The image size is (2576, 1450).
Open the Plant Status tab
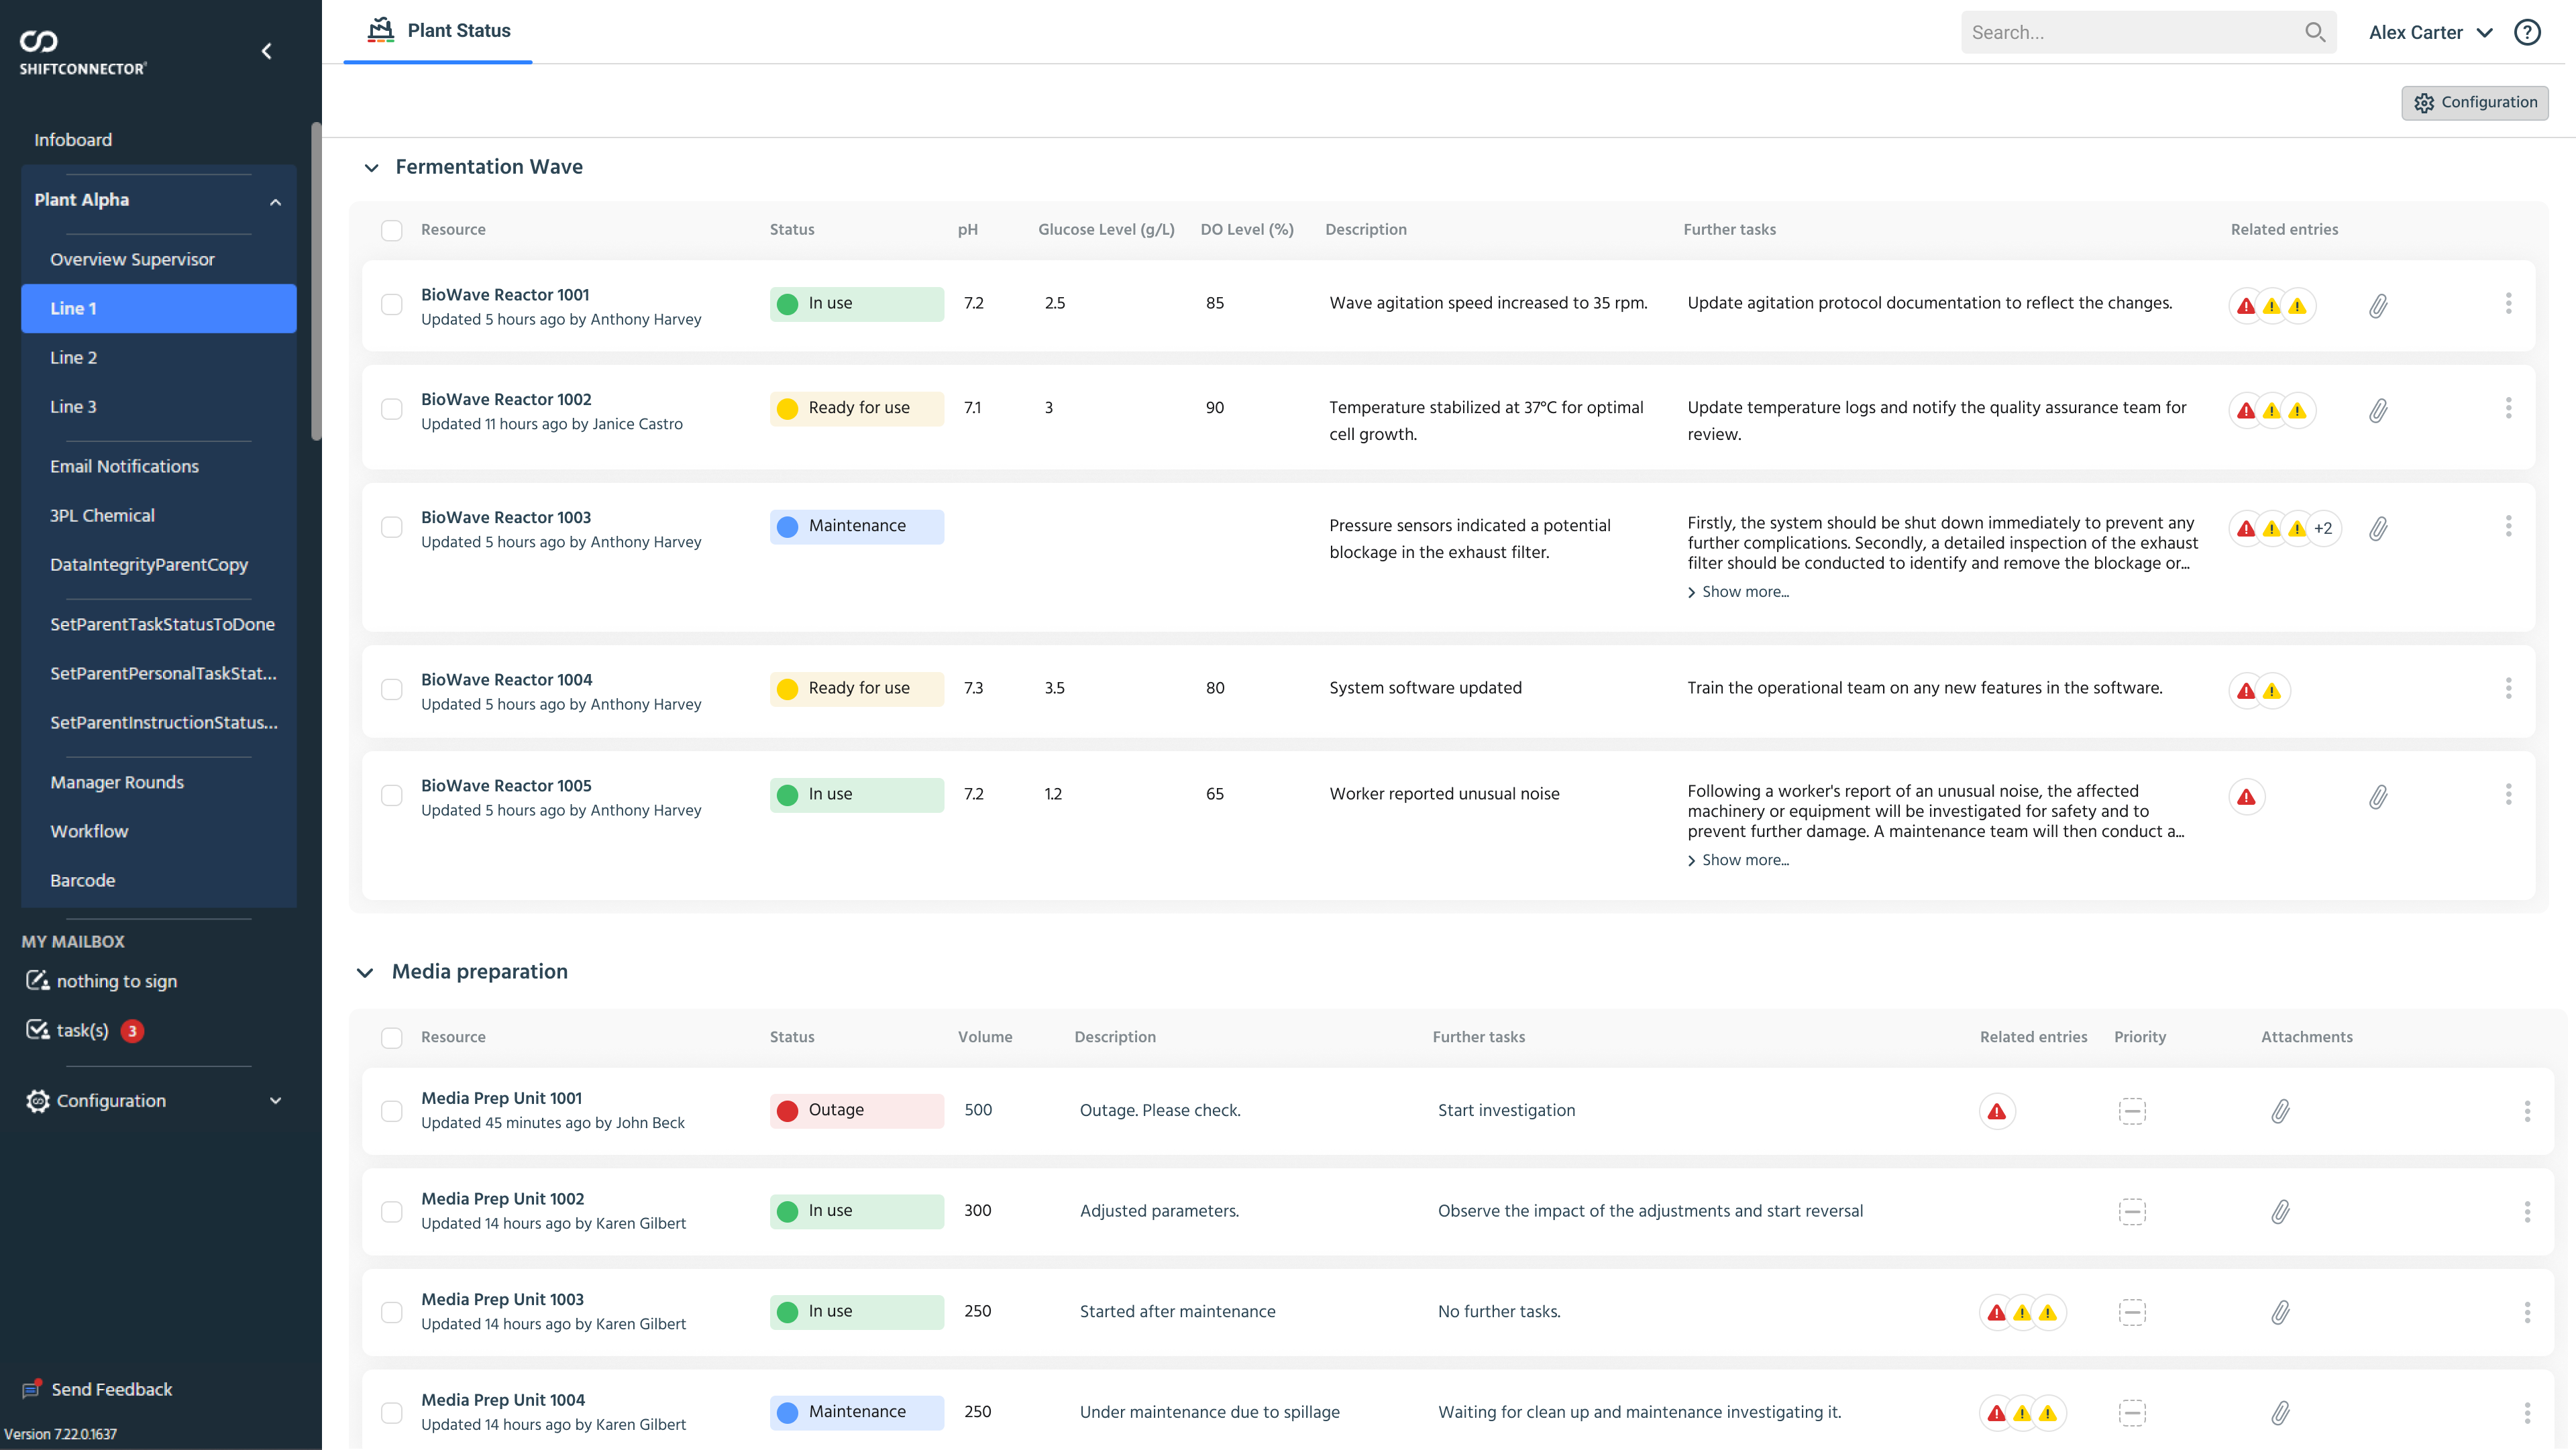438,31
